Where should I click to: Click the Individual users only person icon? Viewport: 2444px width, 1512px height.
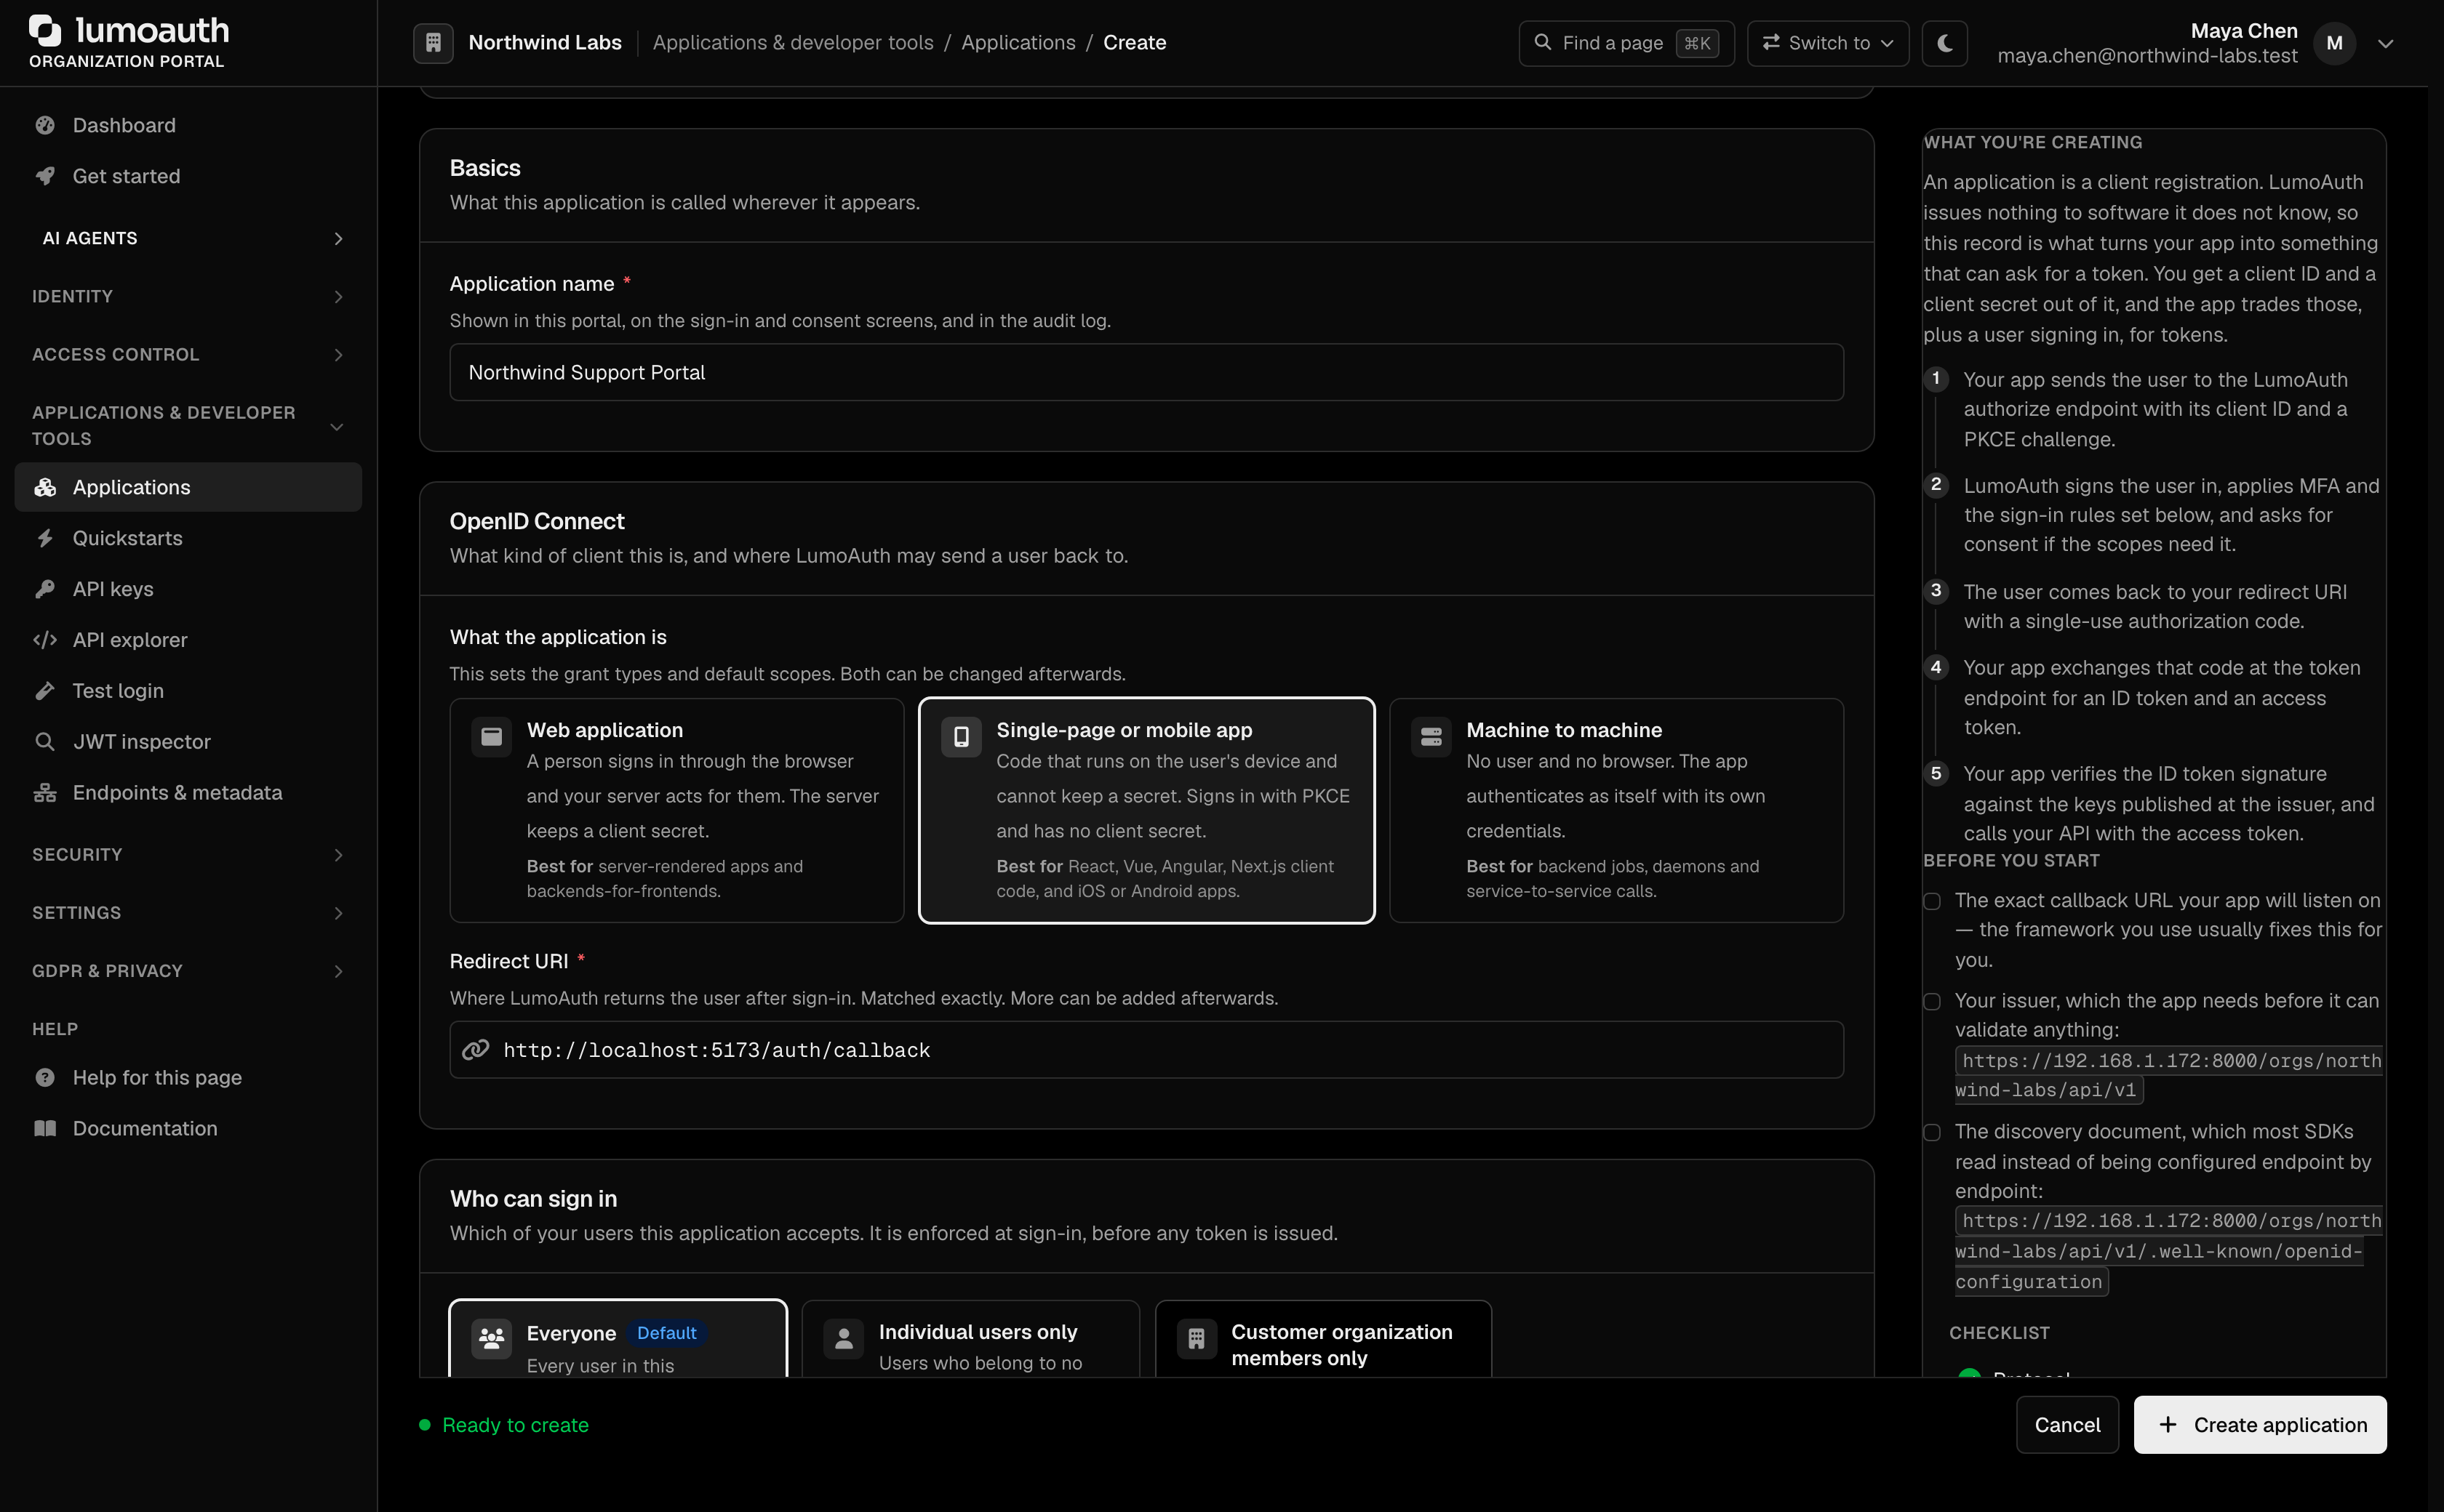843,1338
